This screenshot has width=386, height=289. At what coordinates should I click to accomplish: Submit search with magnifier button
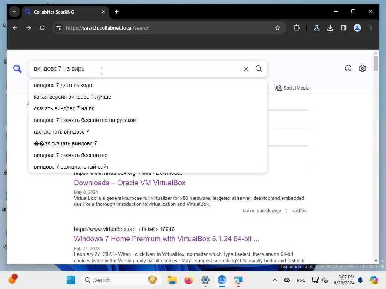click(259, 69)
